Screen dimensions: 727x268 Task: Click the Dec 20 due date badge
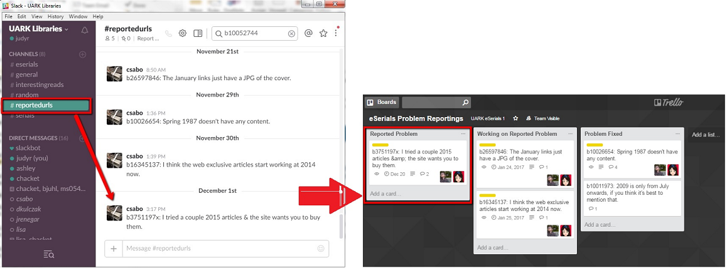click(x=395, y=173)
